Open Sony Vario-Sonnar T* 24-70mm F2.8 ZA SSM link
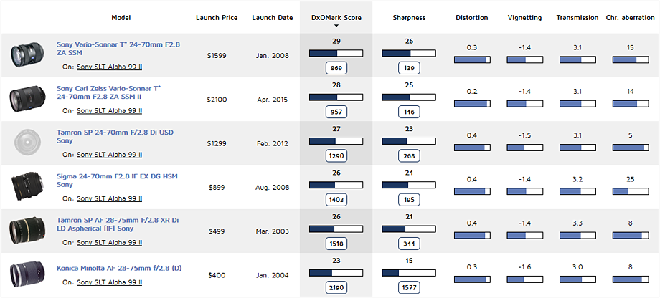 click(x=118, y=48)
